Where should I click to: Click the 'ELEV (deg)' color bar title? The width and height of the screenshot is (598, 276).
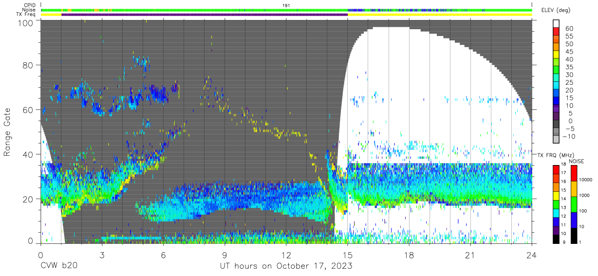(557, 10)
